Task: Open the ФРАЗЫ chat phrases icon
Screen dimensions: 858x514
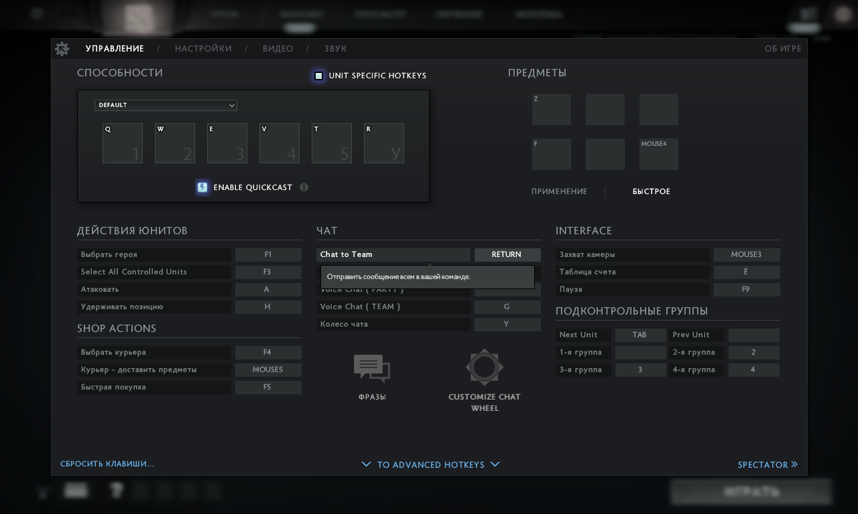Action: pyautogui.click(x=372, y=369)
